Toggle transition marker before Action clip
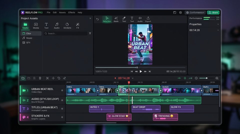Screen dimensions: 240x134 [161, 90]
